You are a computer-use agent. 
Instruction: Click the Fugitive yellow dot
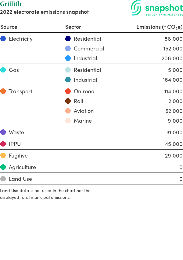tap(3, 155)
